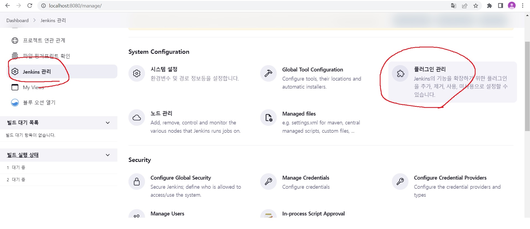Click the Managed files document icon
This screenshot has height=229, width=530.
[x=268, y=118]
